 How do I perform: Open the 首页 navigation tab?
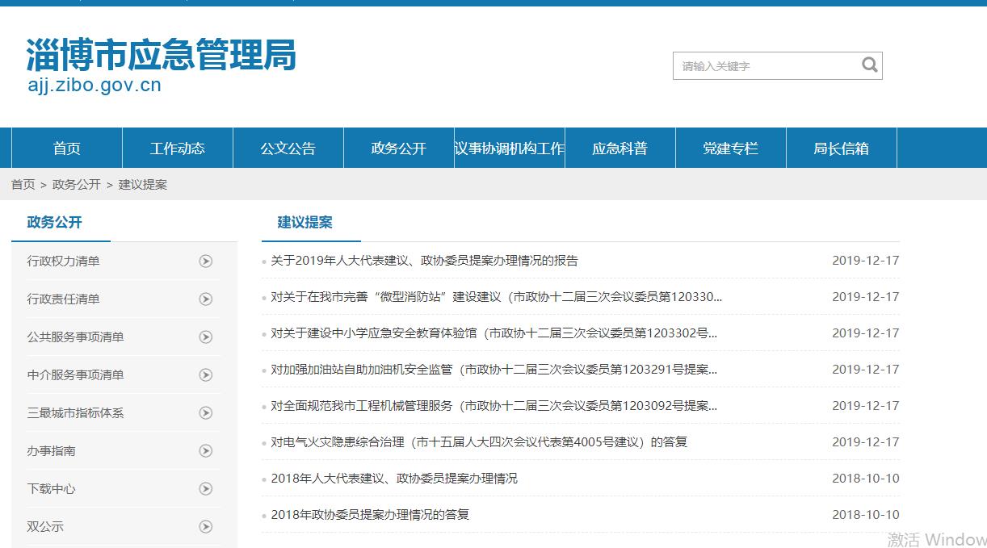point(67,149)
